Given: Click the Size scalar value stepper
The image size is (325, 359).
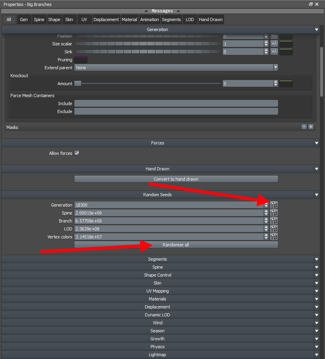Looking at the screenshot, I should click(266, 44).
